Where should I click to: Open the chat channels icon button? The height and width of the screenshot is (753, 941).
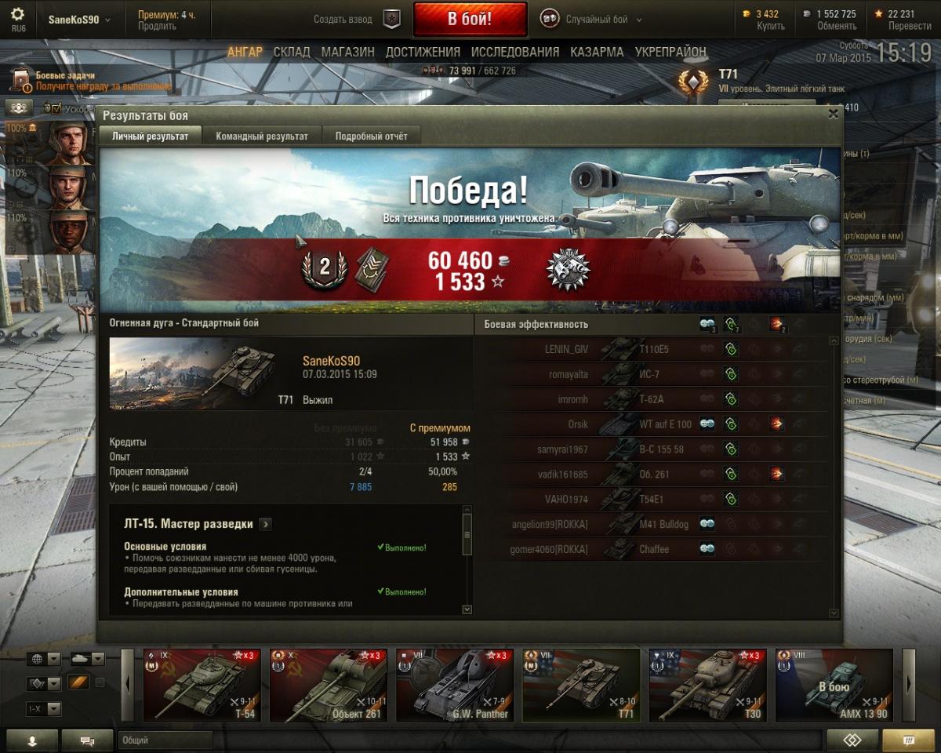pyautogui.click(x=87, y=740)
